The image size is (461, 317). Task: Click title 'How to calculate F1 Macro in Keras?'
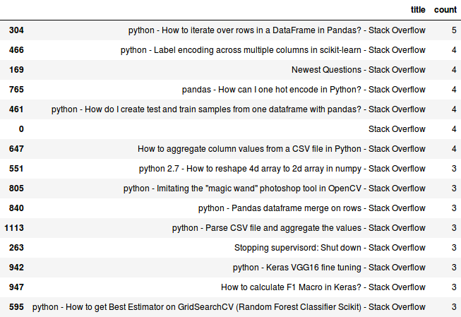pyautogui.click(x=323, y=287)
